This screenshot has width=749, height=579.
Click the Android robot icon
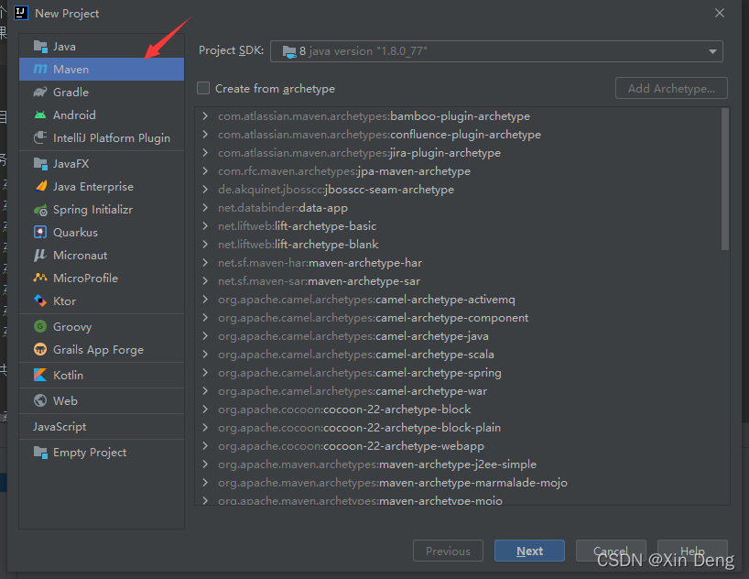[x=40, y=115]
